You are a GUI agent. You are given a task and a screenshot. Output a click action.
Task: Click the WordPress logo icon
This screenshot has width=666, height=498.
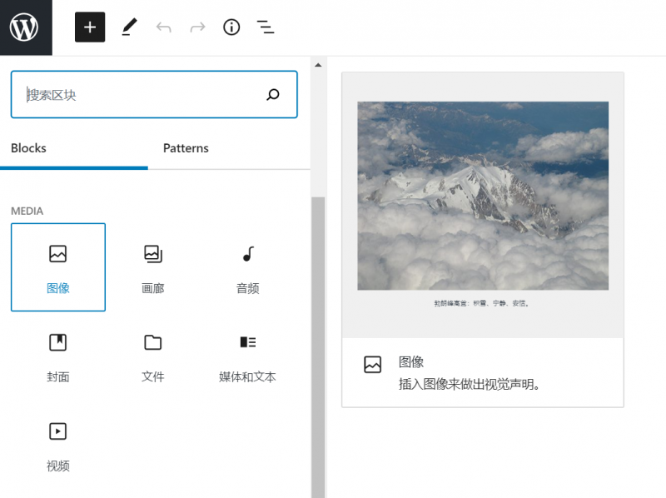coord(25,27)
